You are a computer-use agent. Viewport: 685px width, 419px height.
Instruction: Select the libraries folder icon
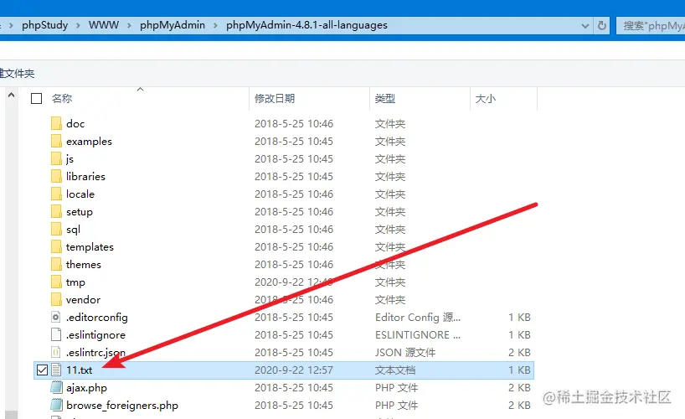point(56,176)
